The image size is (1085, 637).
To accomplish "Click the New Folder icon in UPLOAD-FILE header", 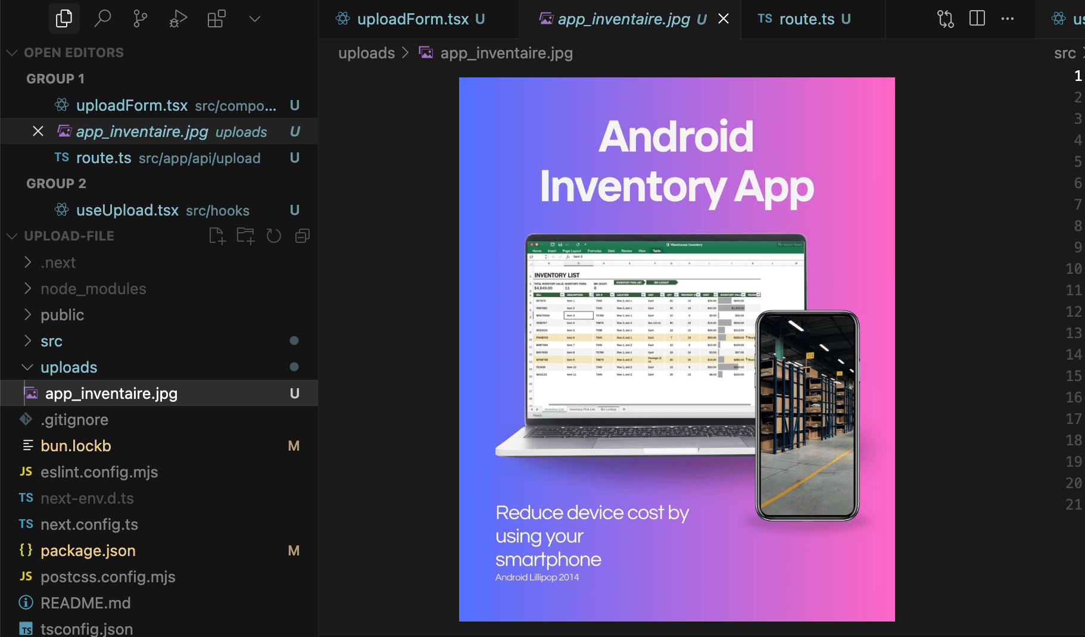I will pyautogui.click(x=245, y=236).
